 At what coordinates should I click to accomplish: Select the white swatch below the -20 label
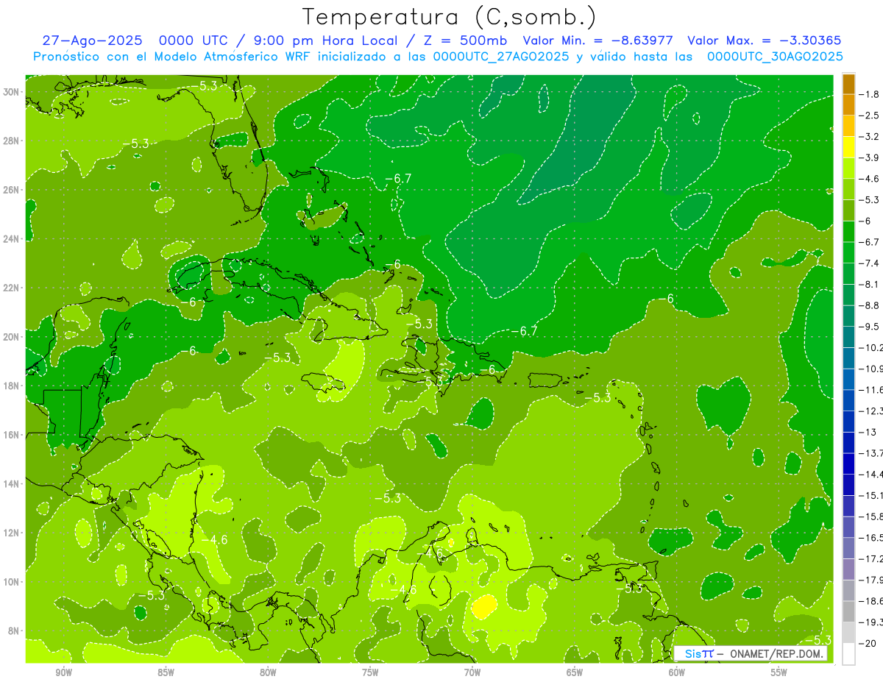click(848, 653)
